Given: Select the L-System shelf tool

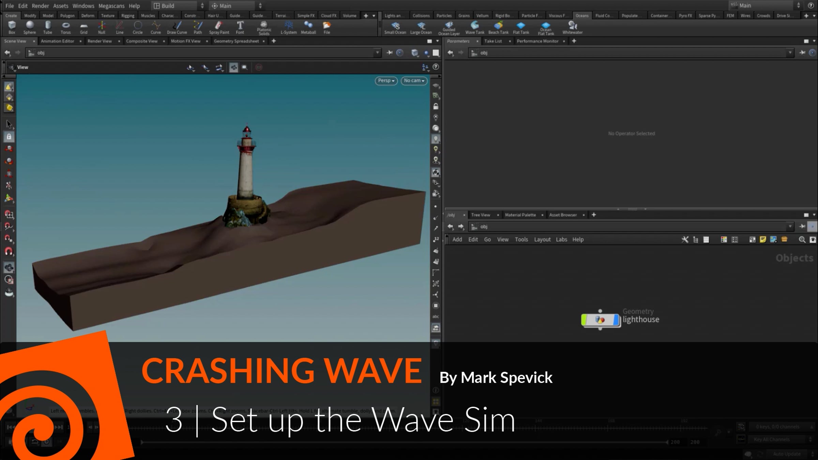Looking at the screenshot, I should tap(288, 27).
